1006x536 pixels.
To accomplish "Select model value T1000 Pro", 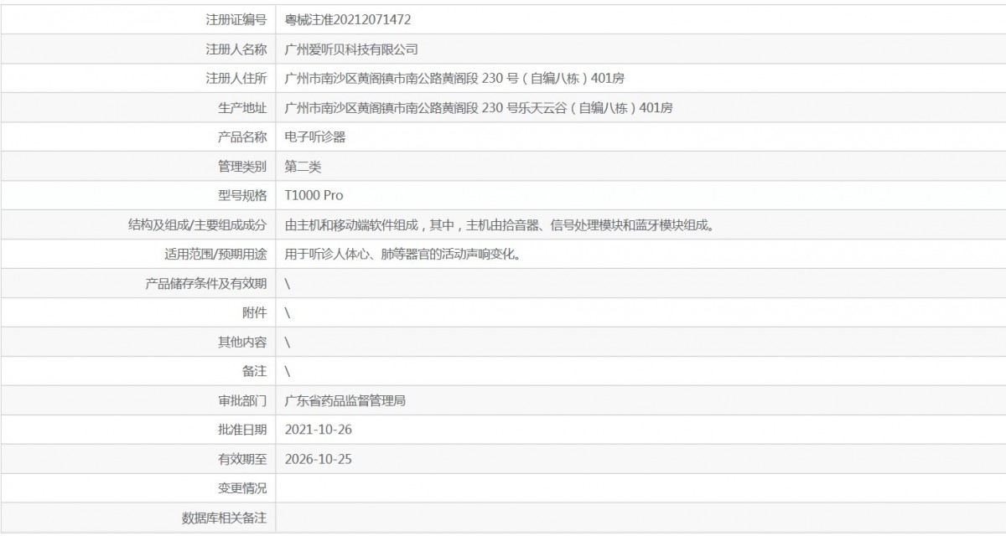I will (x=314, y=195).
